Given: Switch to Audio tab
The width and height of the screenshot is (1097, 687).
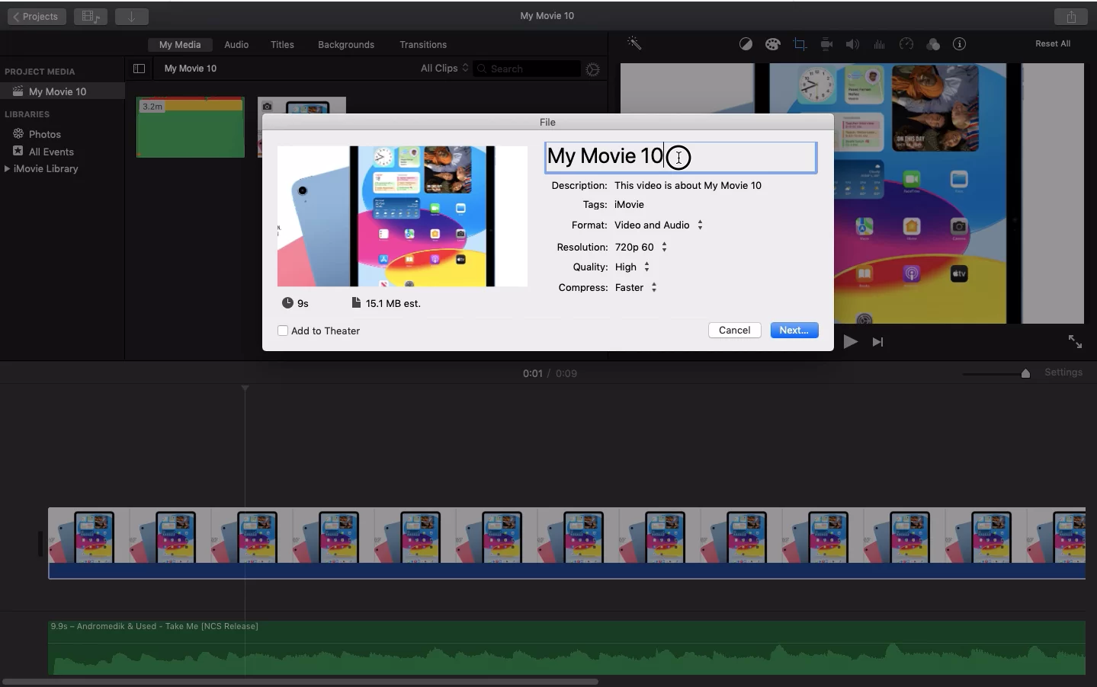Looking at the screenshot, I should click(x=236, y=45).
